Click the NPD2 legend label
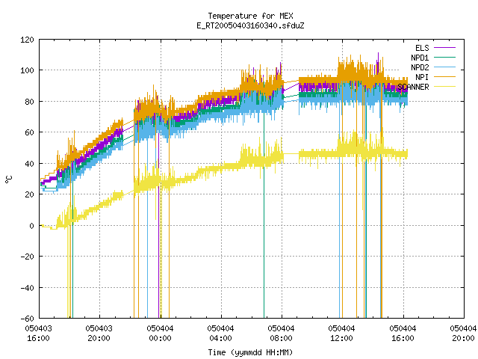478x359 pixels. 420,67
